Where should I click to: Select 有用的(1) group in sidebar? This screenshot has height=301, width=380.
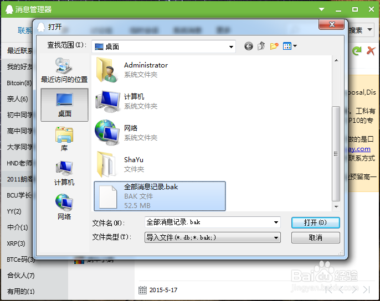[x=20, y=291]
